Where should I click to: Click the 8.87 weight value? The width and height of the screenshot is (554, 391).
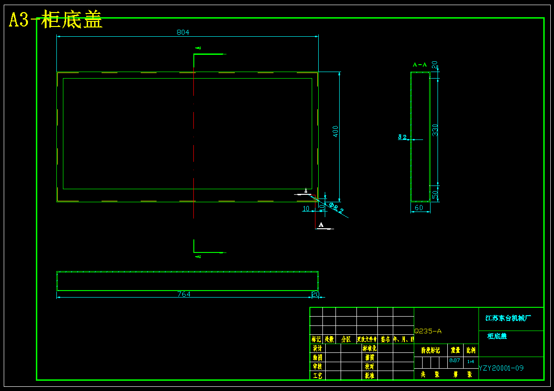tap(455, 360)
